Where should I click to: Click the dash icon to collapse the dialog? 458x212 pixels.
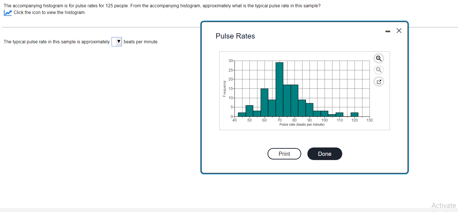(388, 31)
